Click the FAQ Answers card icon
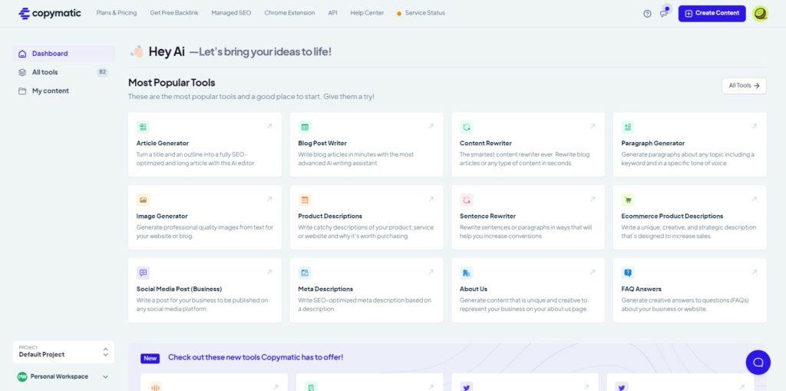The width and height of the screenshot is (786, 391). [x=628, y=273]
